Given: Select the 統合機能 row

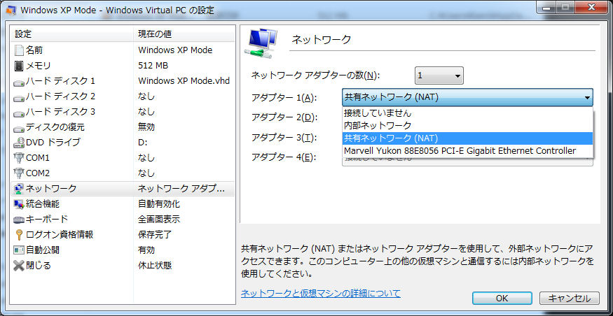Looking at the screenshot, I should (x=123, y=204).
